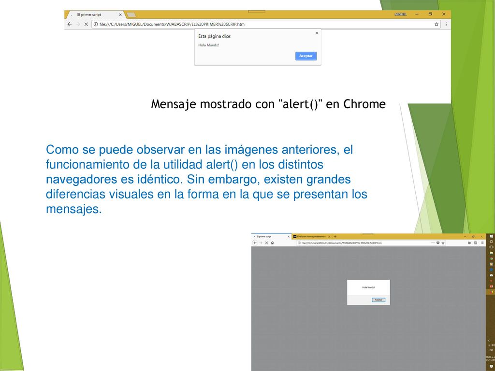Open Task View on the taskbar

tap(491, 247)
